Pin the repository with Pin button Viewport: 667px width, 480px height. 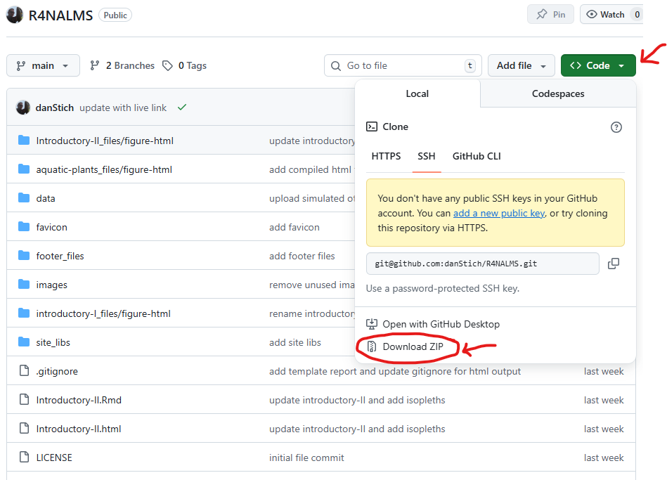[550, 14]
